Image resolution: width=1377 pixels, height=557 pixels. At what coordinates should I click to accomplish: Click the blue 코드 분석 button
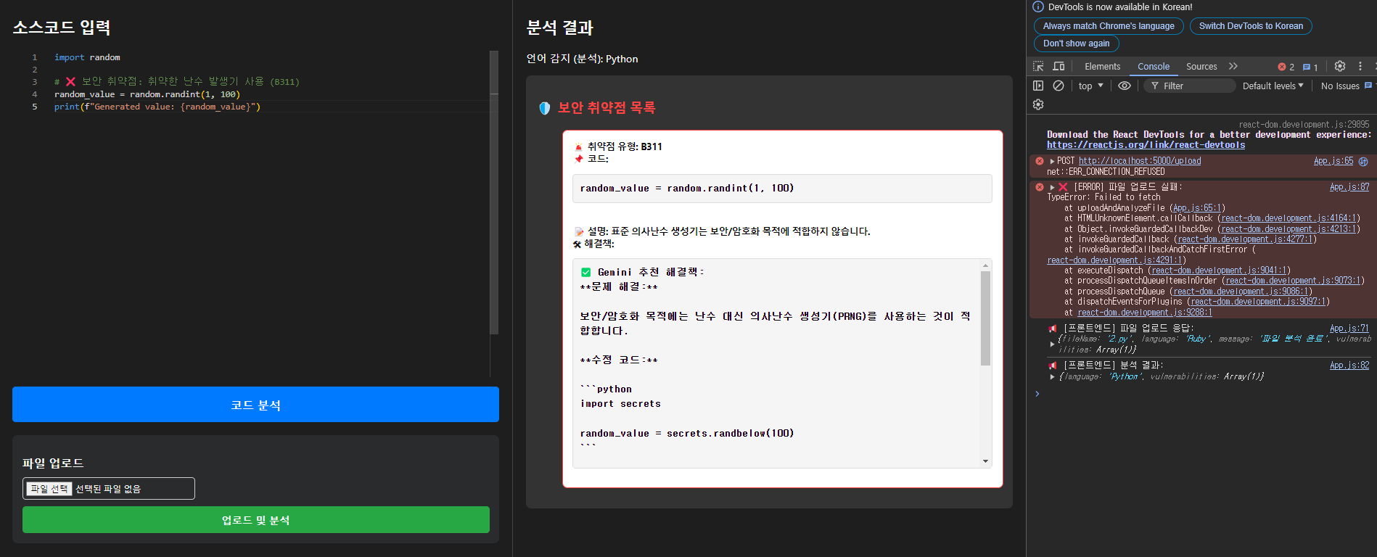click(255, 405)
